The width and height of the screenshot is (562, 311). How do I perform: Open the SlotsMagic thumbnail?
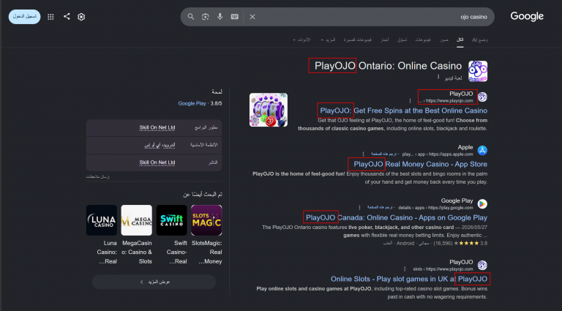206,220
